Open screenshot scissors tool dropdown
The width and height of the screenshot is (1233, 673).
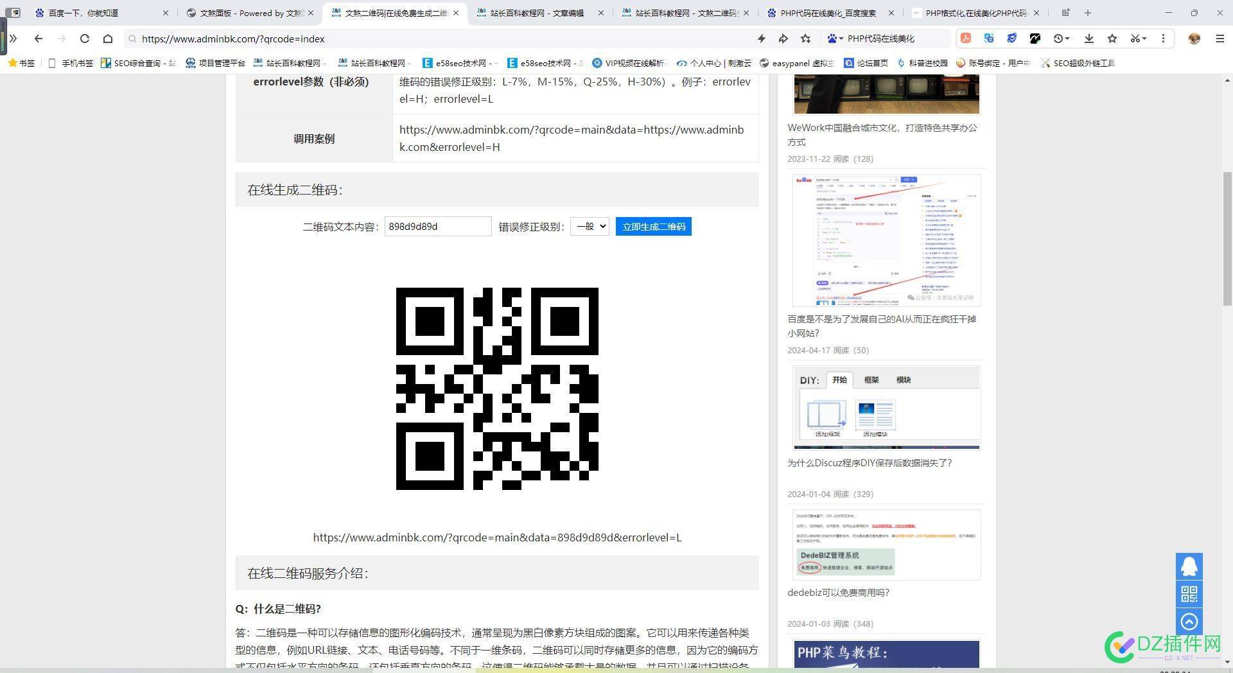pyautogui.click(x=1139, y=39)
